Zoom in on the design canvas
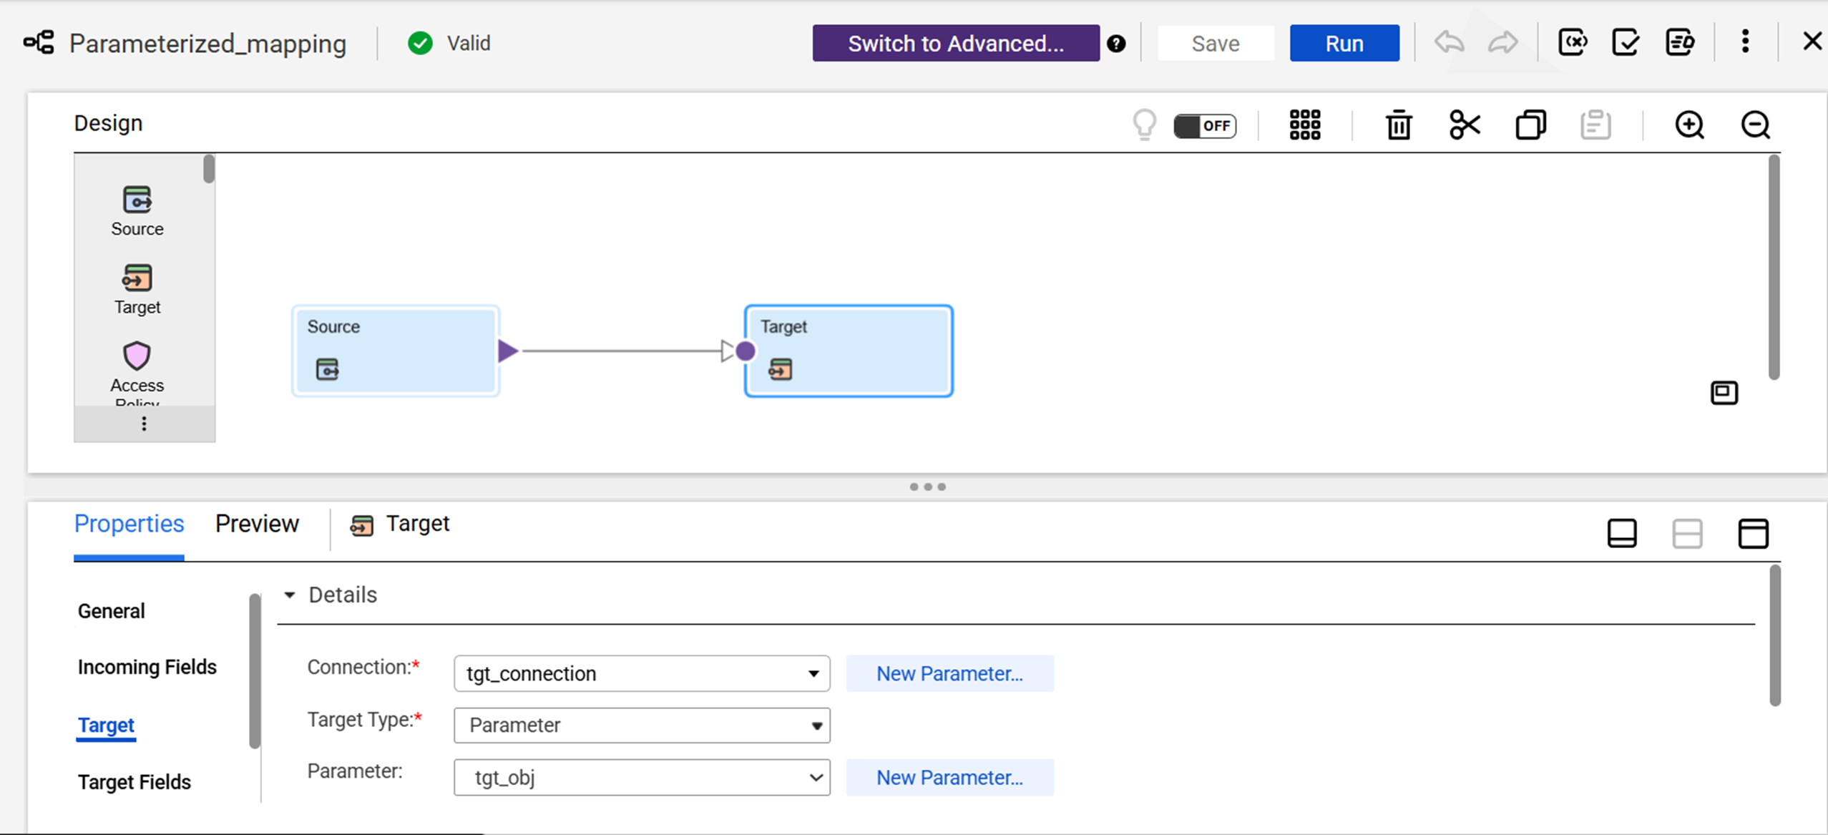The height and width of the screenshot is (835, 1828). [x=1689, y=125]
